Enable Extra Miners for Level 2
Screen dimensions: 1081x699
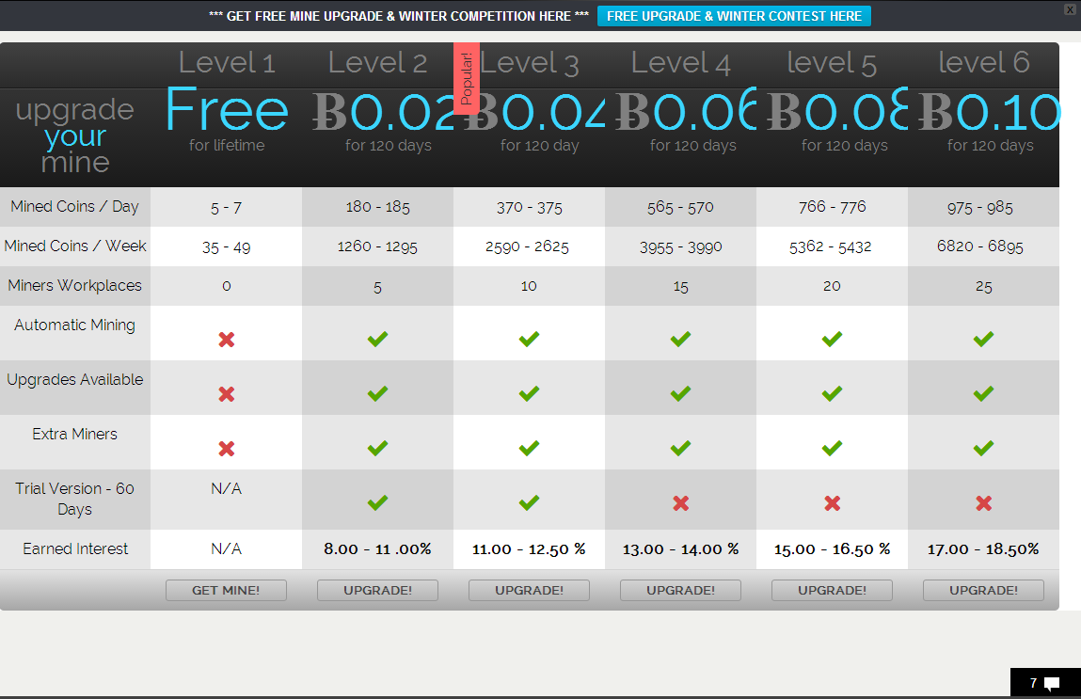point(377,448)
